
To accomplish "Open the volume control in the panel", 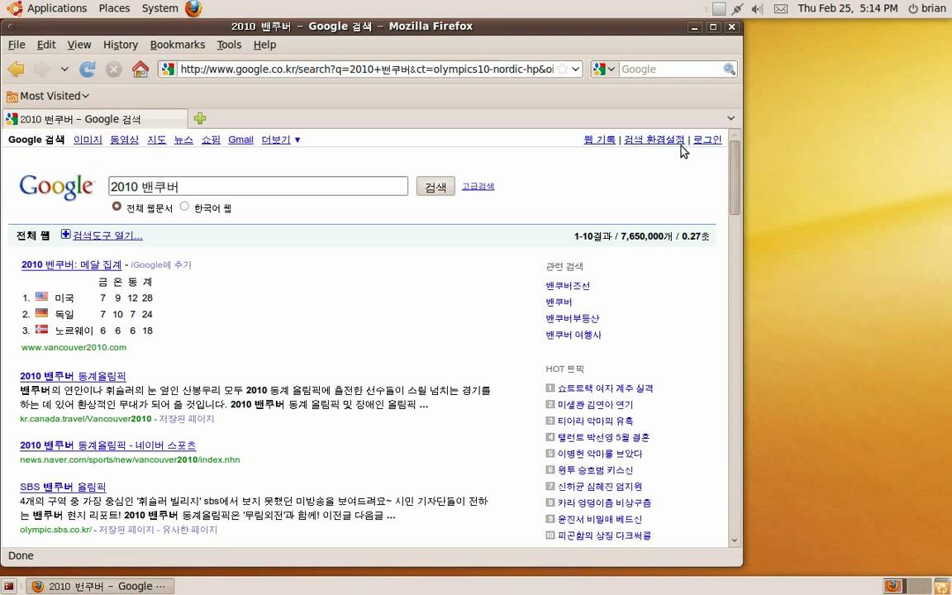I will pos(757,8).
